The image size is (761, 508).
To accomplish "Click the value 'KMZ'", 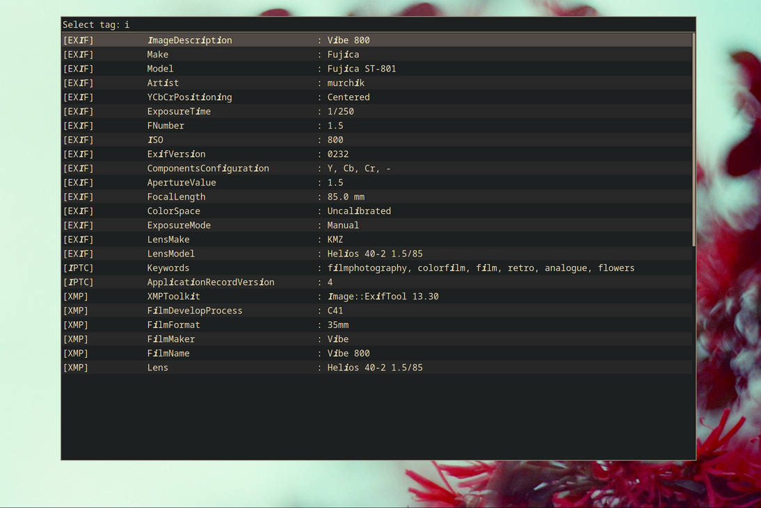I will point(335,240).
